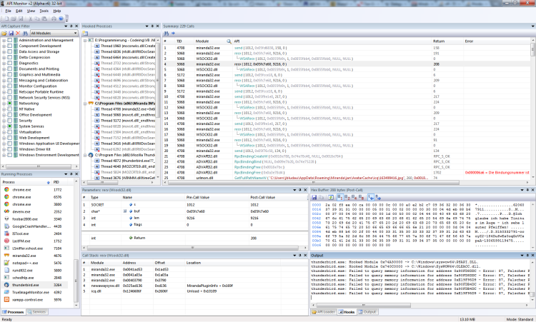The image size is (536, 322).
Task: Check the Diagnostics checkbox
Action: point(9,63)
